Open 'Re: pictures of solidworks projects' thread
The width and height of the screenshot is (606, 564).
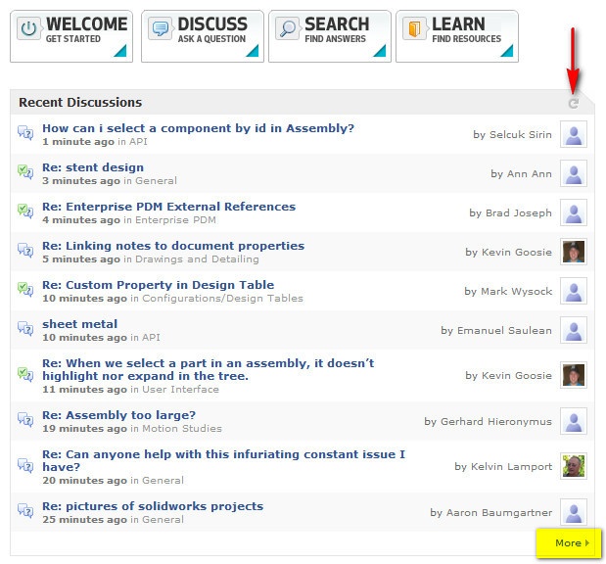pos(153,506)
